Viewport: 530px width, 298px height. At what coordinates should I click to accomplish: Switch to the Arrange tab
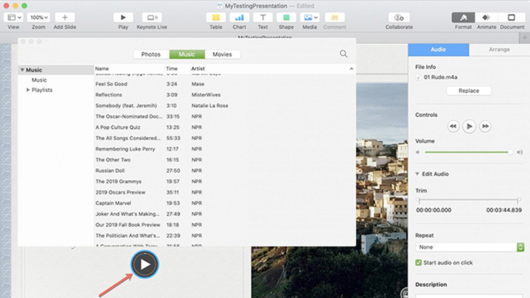point(499,49)
